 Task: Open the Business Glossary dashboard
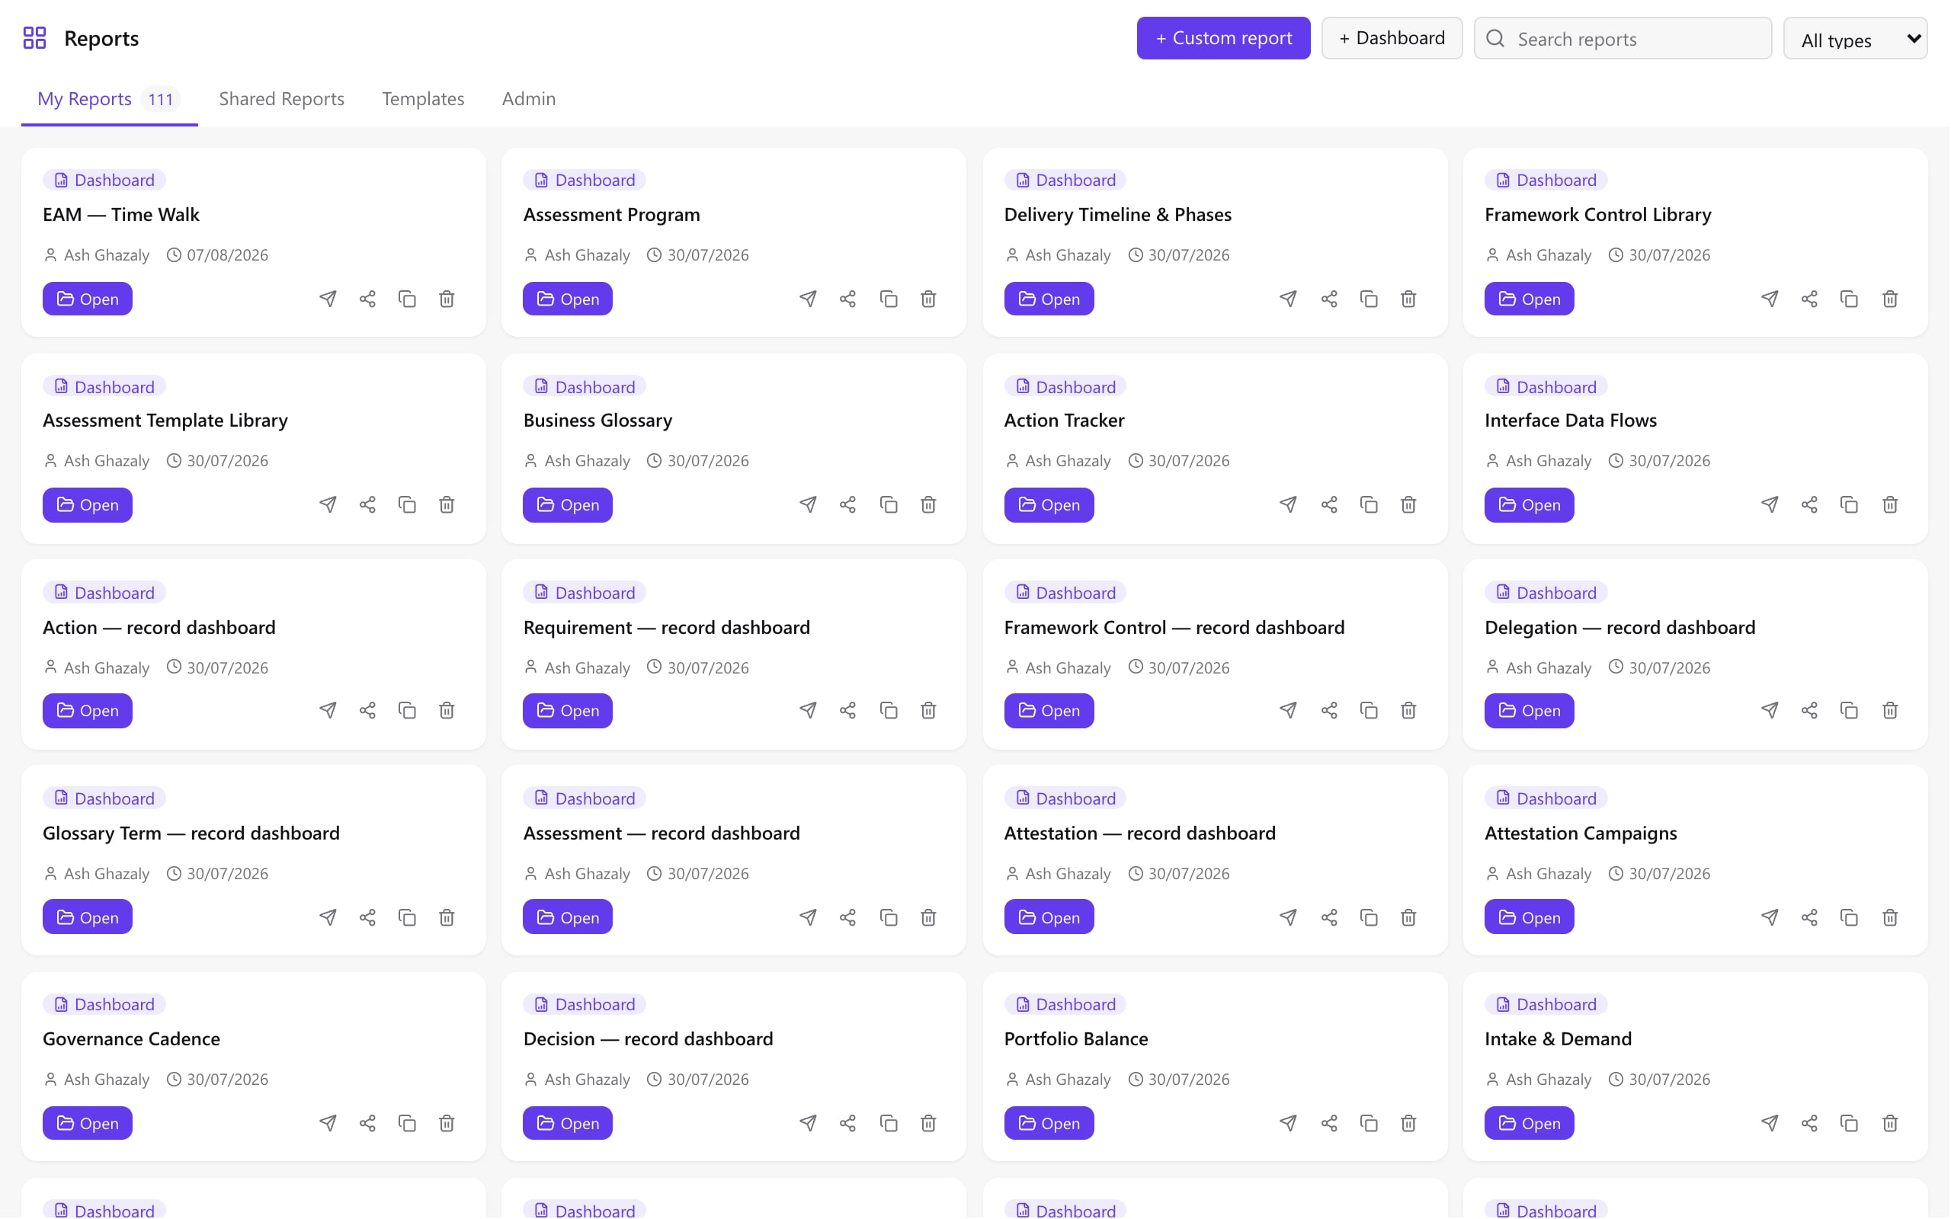coord(569,504)
